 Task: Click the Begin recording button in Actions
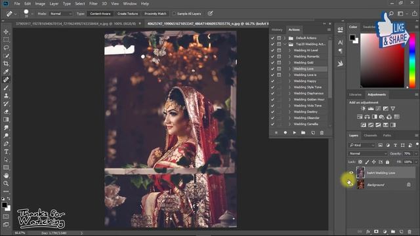pyautogui.click(x=285, y=132)
